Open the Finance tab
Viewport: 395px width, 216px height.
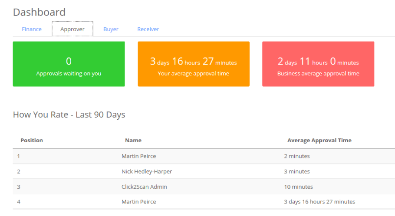tap(32, 29)
